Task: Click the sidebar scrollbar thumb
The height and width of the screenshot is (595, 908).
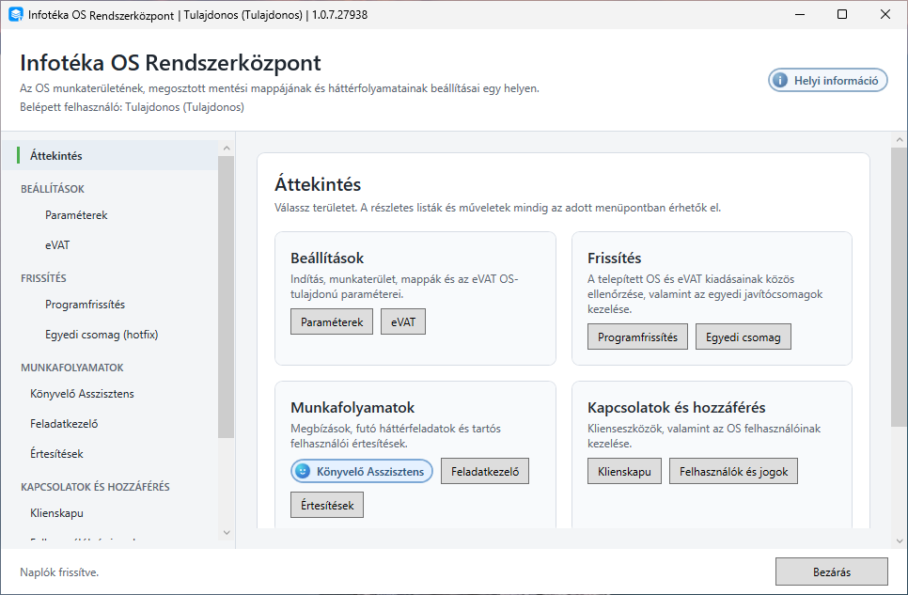Action: click(x=227, y=297)
